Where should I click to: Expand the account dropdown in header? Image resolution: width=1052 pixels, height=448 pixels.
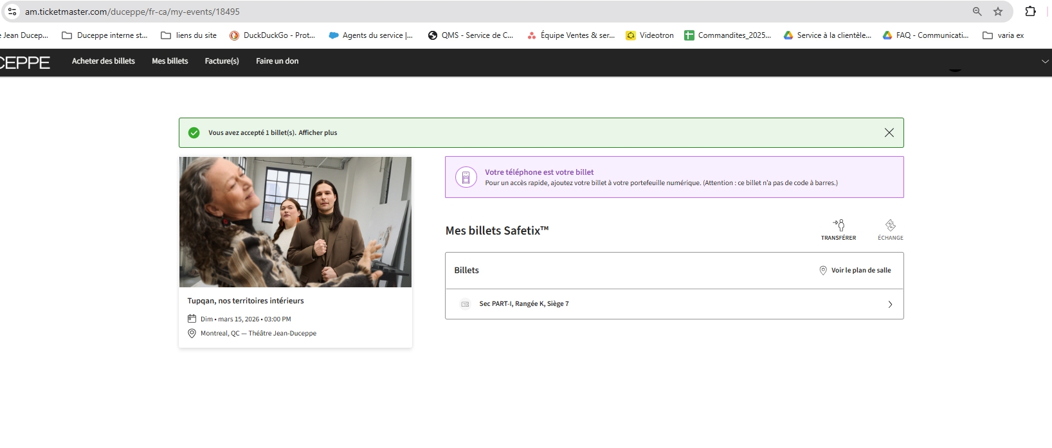pos(1045,61)
